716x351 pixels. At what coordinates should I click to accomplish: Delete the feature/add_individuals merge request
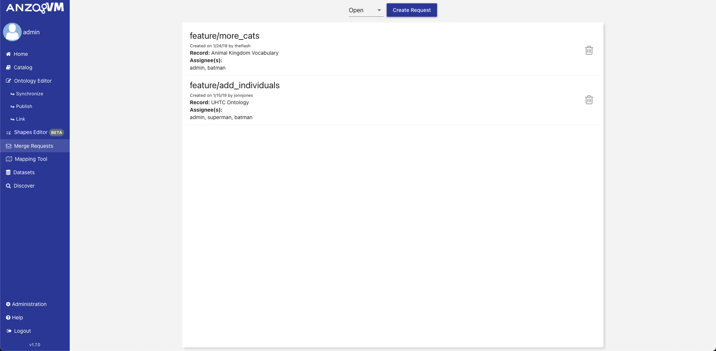589,99
